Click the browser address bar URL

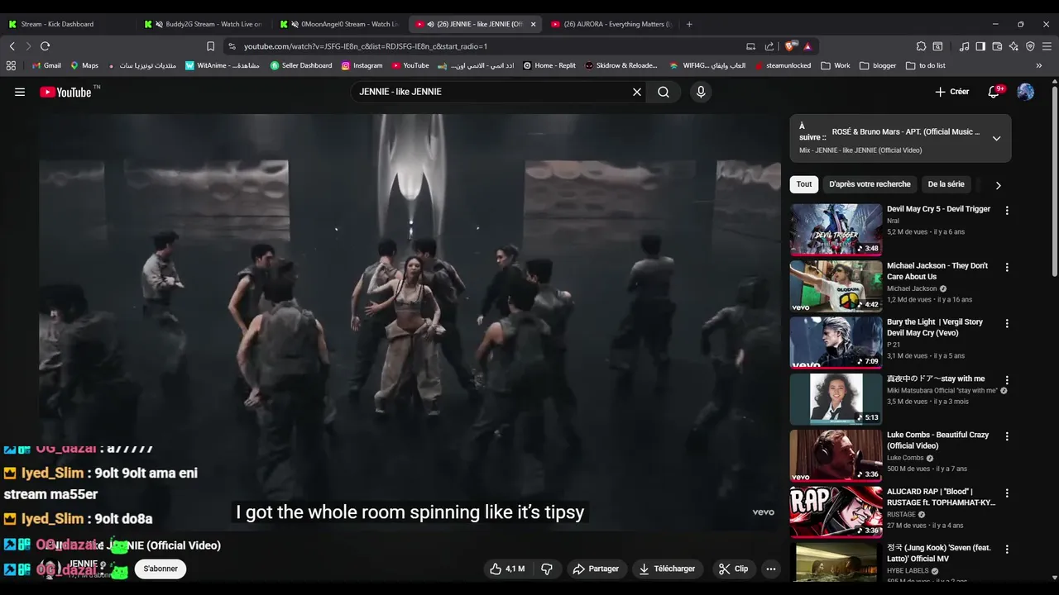[366, 46]
